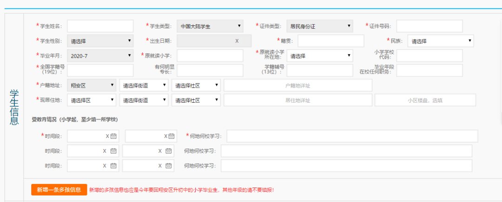Click the 新增一条多孩信息 button

(59, 190)
